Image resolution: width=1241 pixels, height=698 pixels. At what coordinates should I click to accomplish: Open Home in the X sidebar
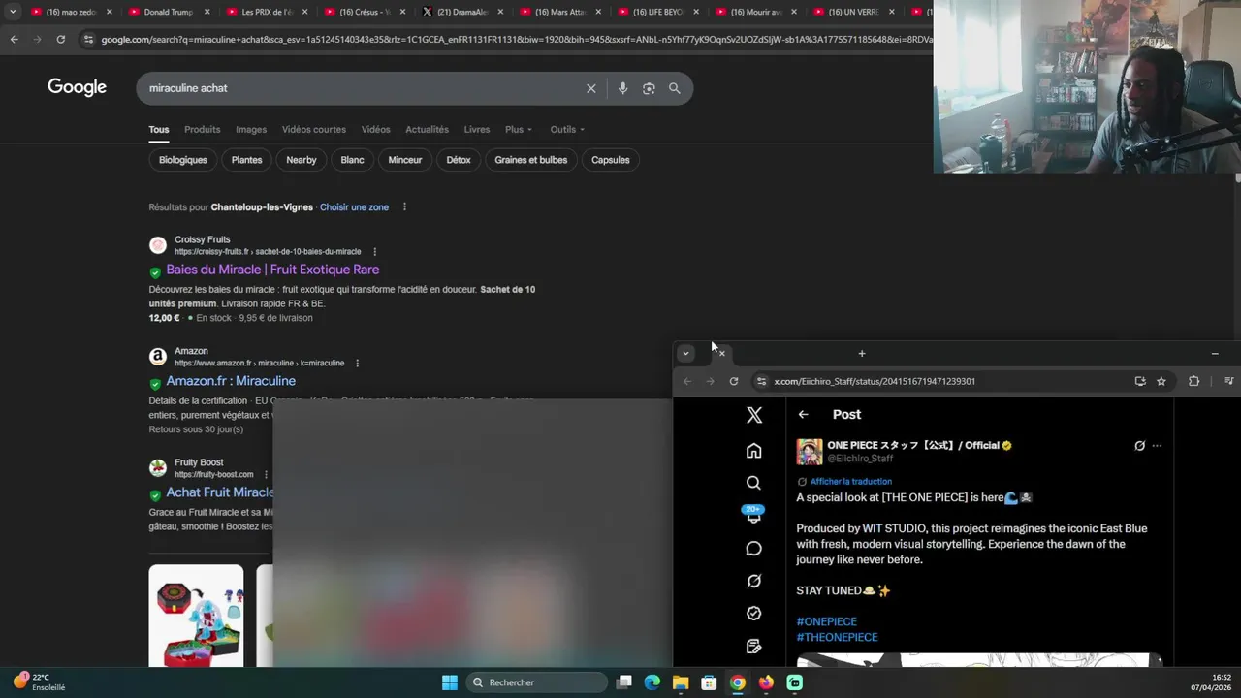pos(753,450)
